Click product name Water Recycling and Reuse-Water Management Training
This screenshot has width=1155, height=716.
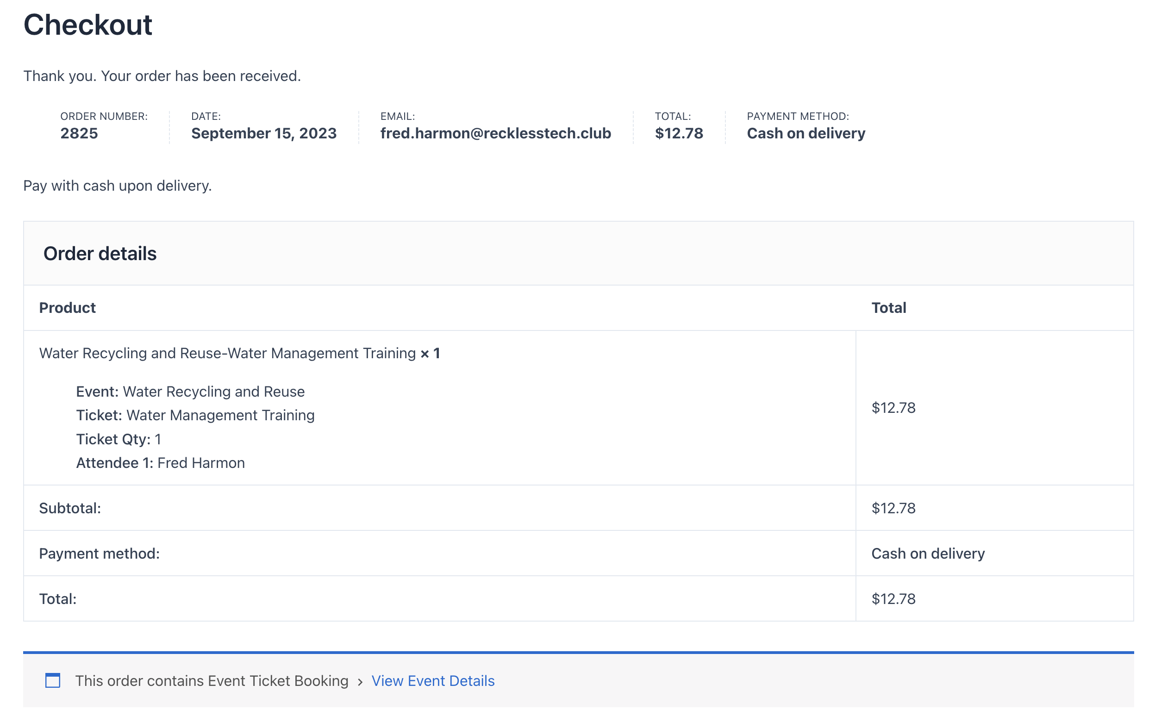click(227, 353)
